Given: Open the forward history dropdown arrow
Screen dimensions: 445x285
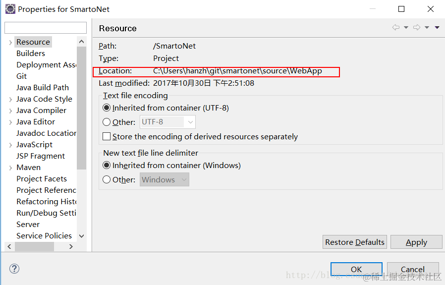Looking at the screenshot, I should (x=427, y=28).
